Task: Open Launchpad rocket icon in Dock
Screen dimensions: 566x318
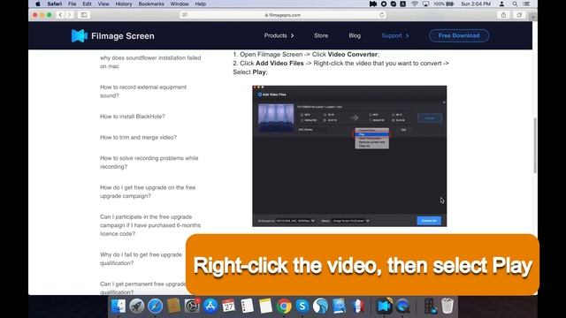Action: 136,307
